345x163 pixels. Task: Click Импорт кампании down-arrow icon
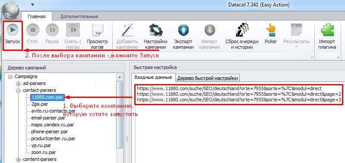pyautogui.click(x=210, y=30)
